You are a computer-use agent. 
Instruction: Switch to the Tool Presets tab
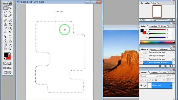click(x=164, y=49)
